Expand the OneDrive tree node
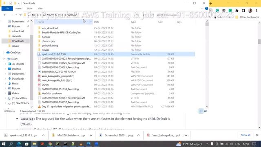The width and height of the screenshot is (261, 147). (x=4, y=53)
